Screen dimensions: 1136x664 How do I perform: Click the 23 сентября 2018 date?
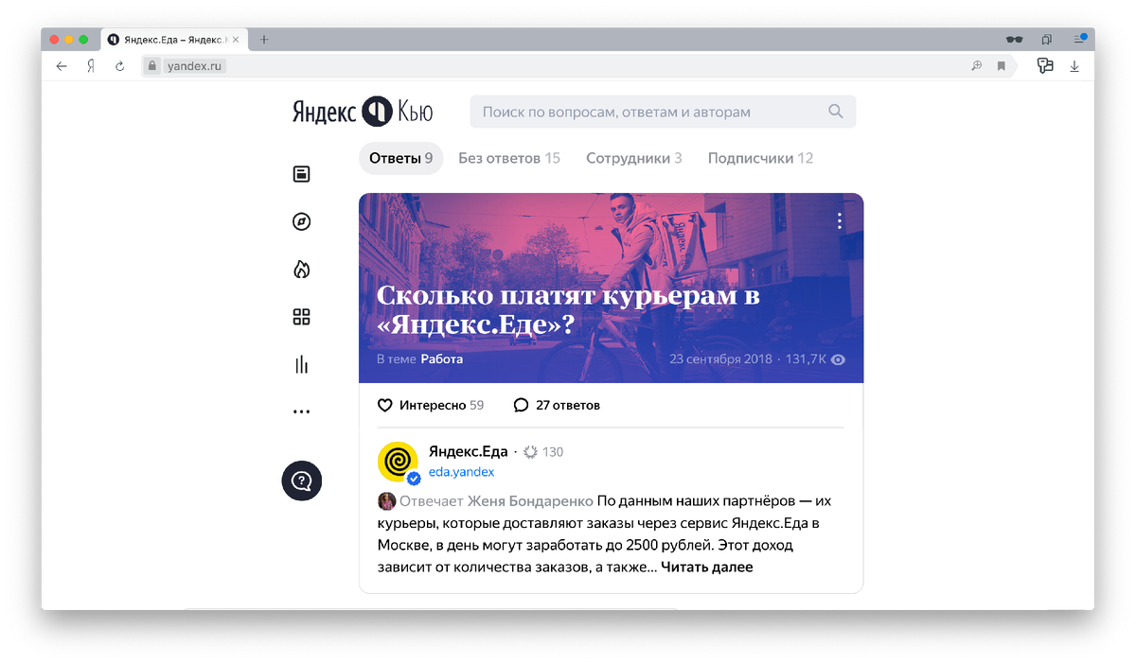coord(721,359)
